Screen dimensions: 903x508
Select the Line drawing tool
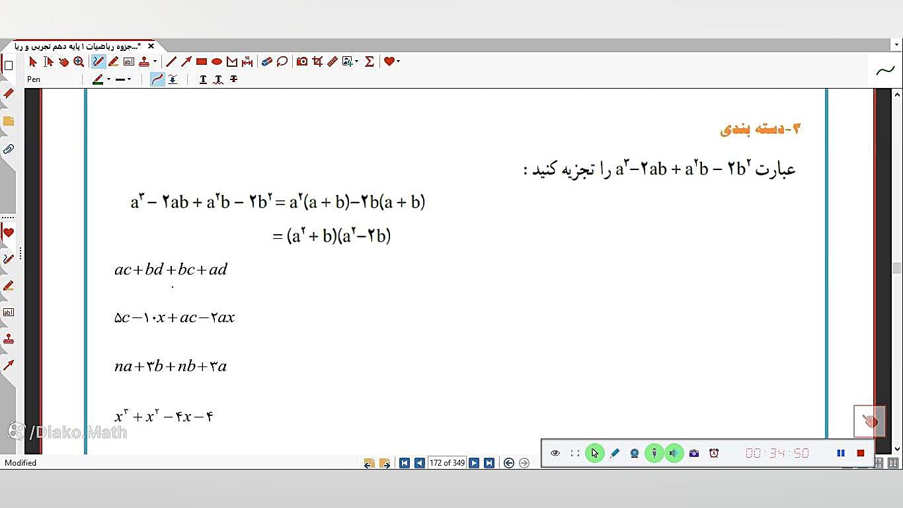(171, 62)
